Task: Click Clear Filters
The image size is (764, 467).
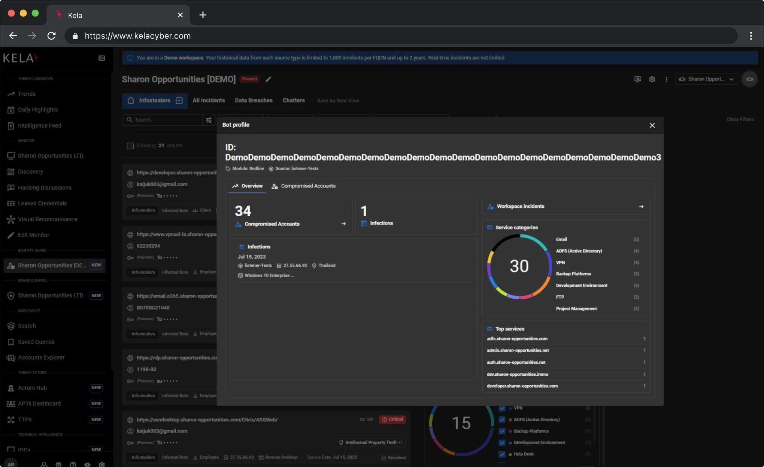Action: click(740, 119)
